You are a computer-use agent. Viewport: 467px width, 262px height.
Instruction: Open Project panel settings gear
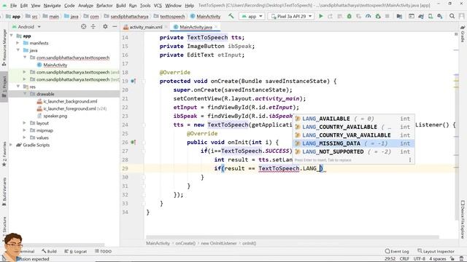(105, 27)
